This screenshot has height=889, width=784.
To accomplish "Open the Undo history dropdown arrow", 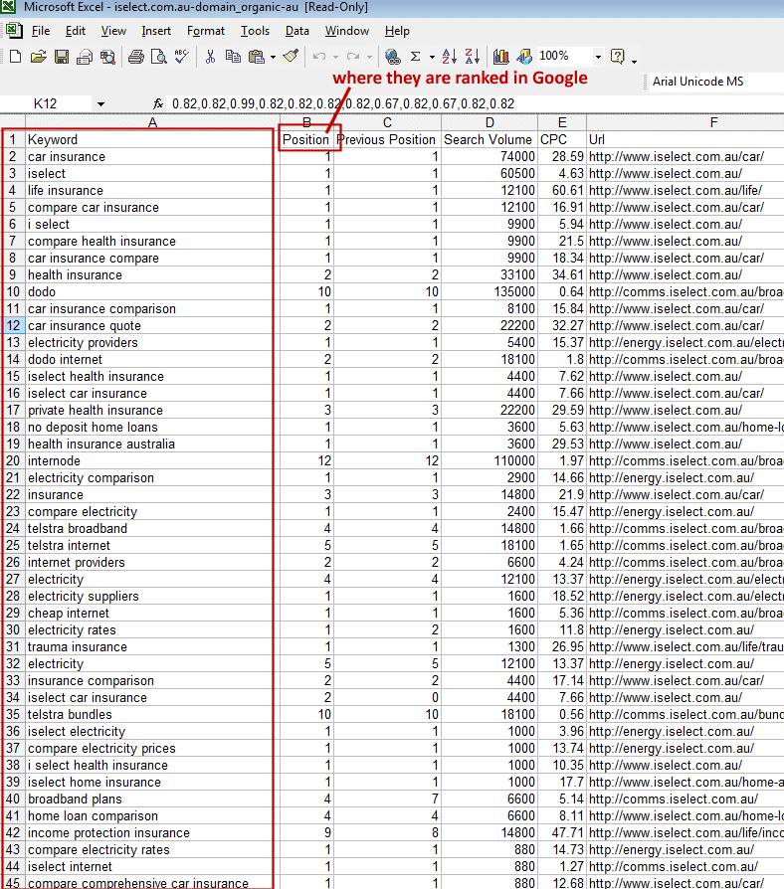I will pyautogui.click(x=335, y=57).
